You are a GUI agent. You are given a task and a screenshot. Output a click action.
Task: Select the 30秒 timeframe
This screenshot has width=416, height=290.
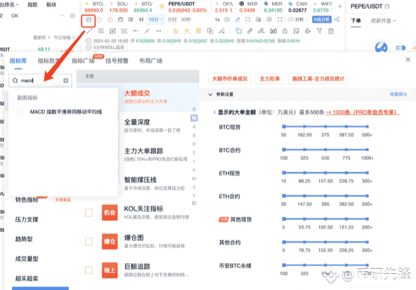(185, 20)
